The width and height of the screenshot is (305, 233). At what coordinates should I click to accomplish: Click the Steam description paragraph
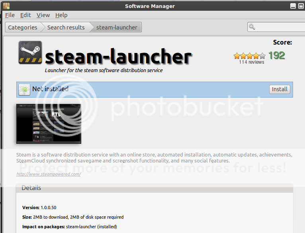(x=154, y=158)
